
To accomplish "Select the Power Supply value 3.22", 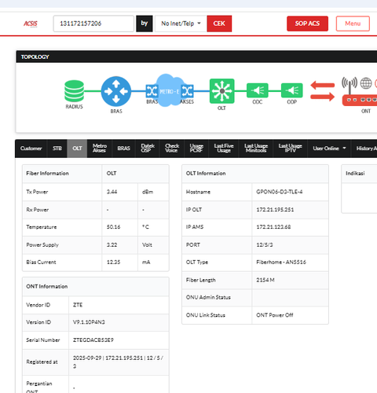I will coord(112,244).
